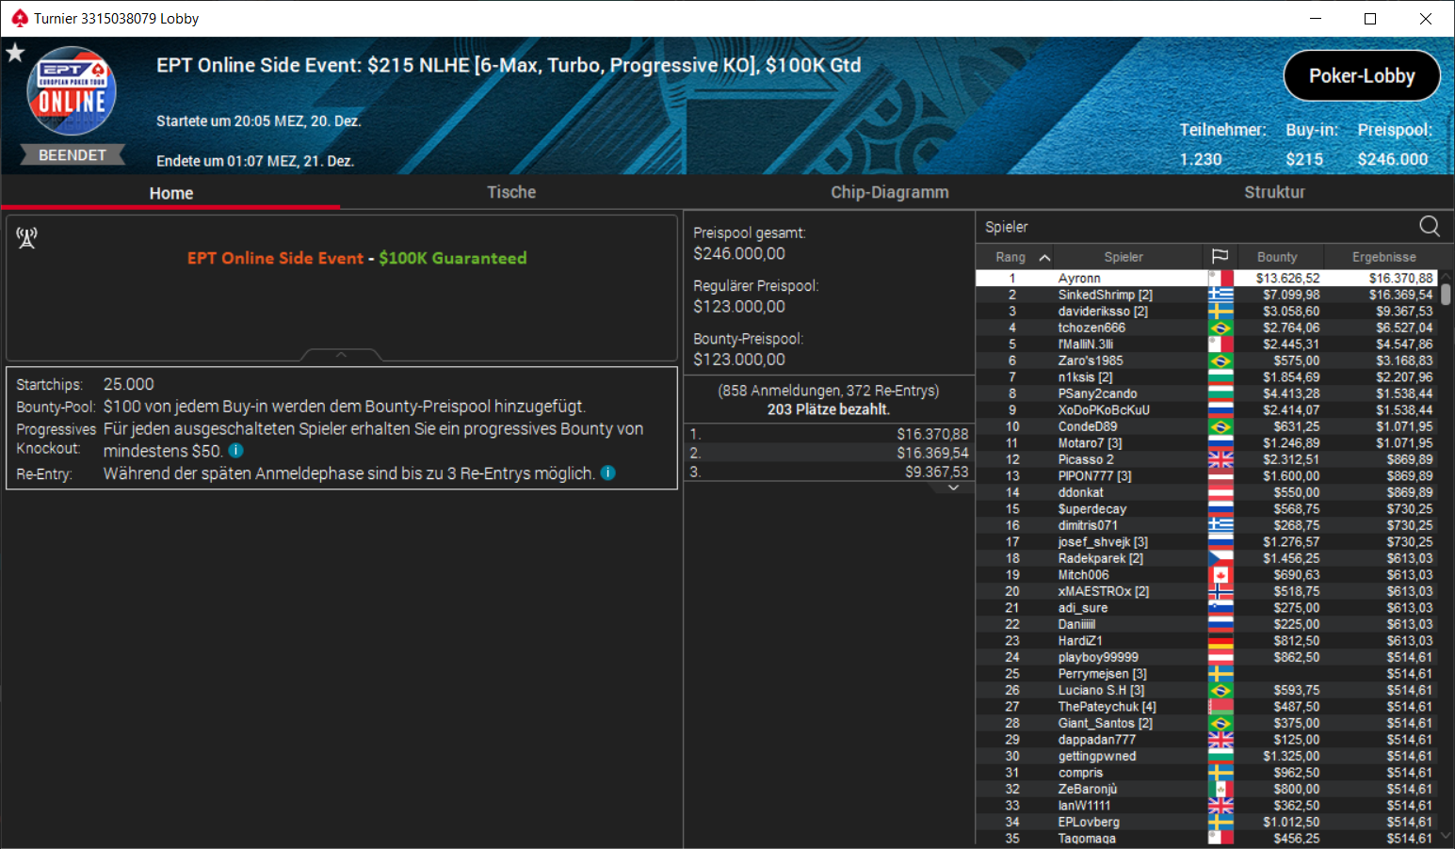1455x849 pixels.
Task: Select player row ThePateychuk [4]
Action: click(x=1207, y=707)
